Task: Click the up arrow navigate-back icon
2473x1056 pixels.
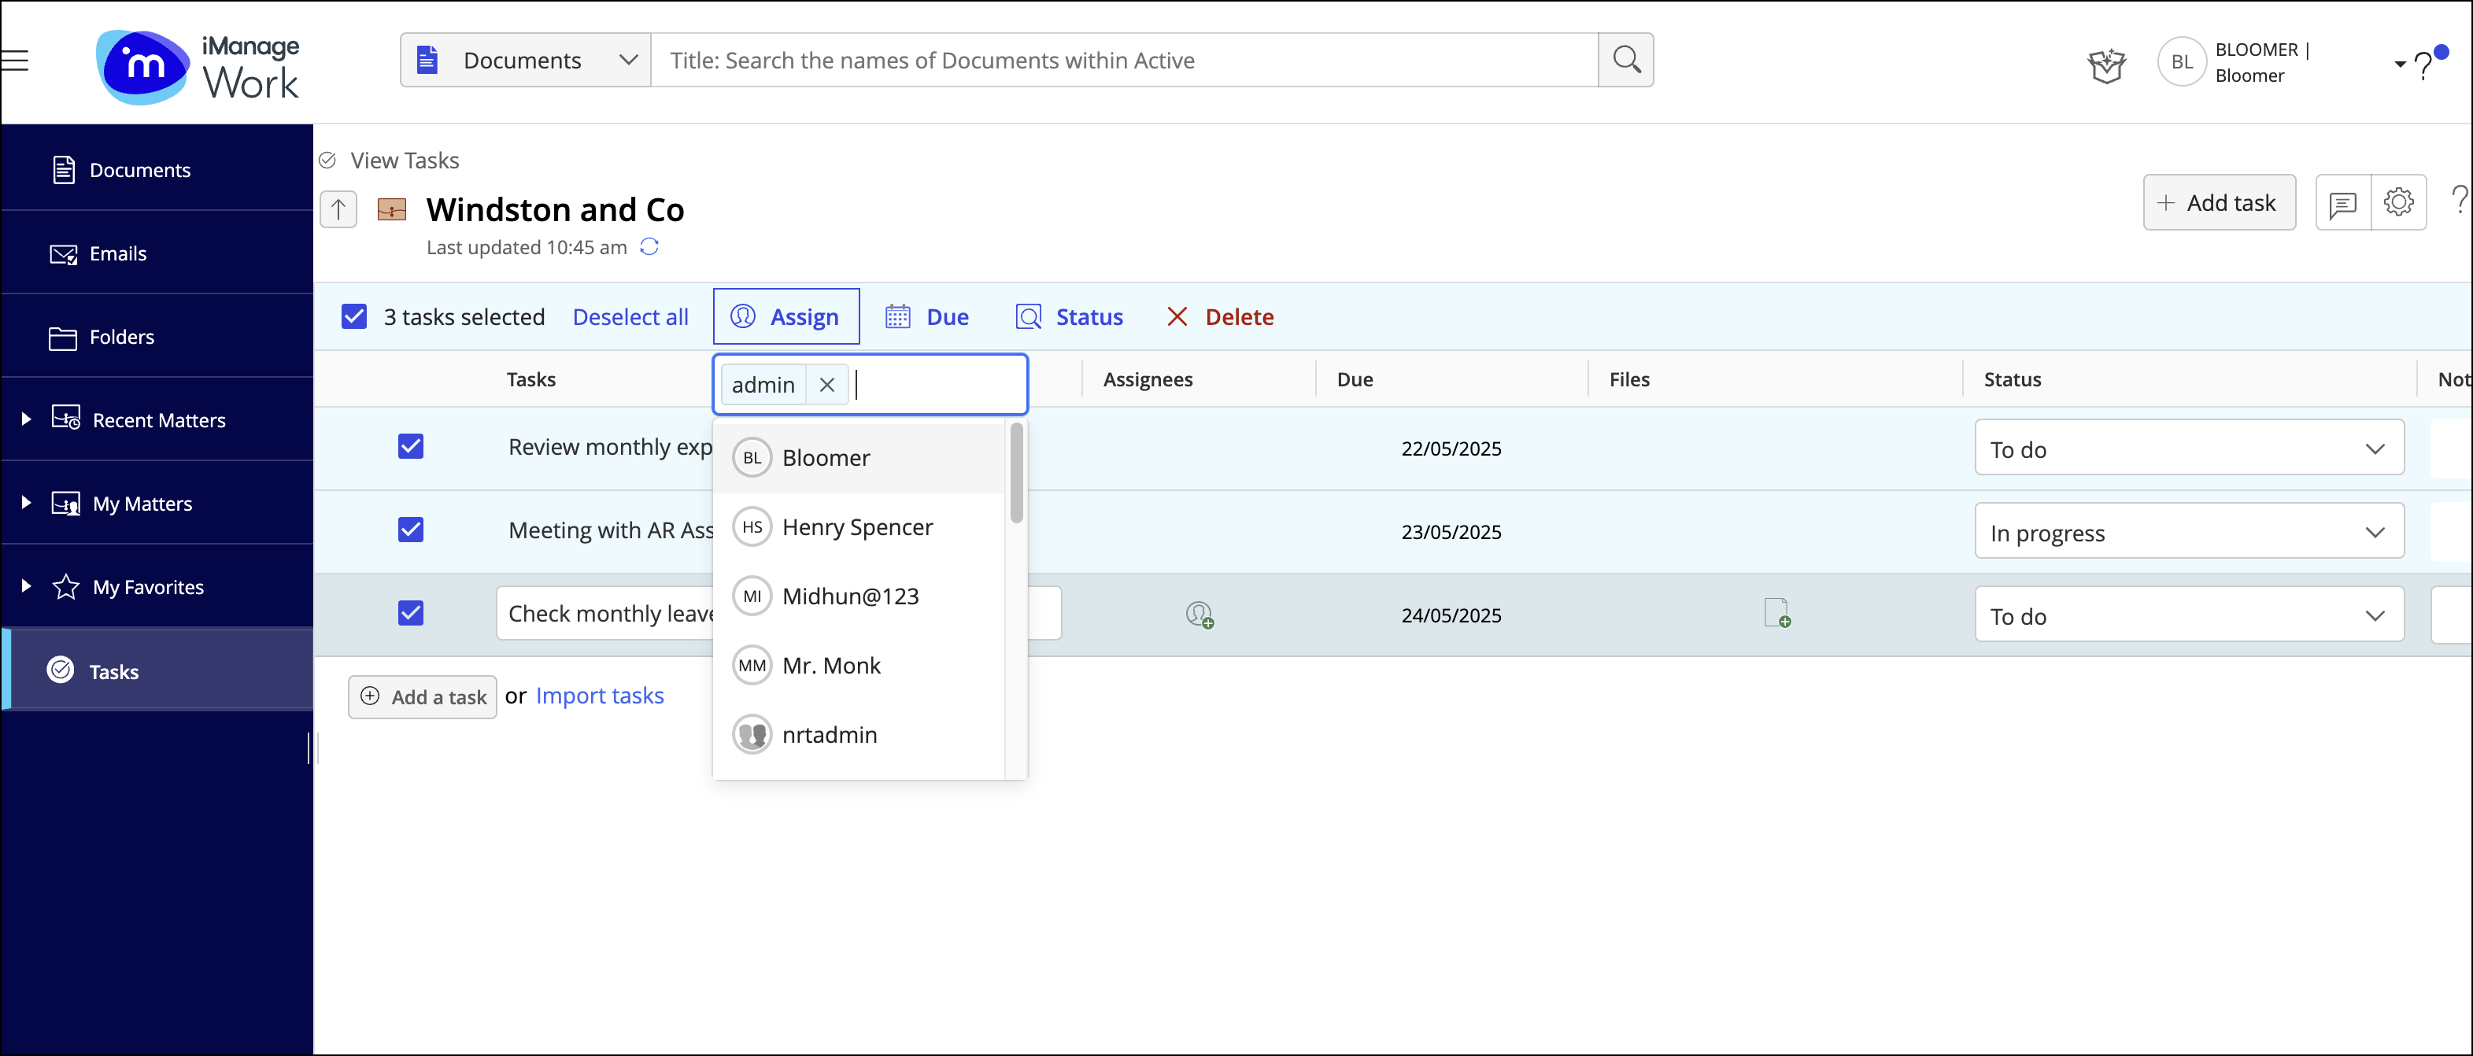Action: tap(338, 209)
